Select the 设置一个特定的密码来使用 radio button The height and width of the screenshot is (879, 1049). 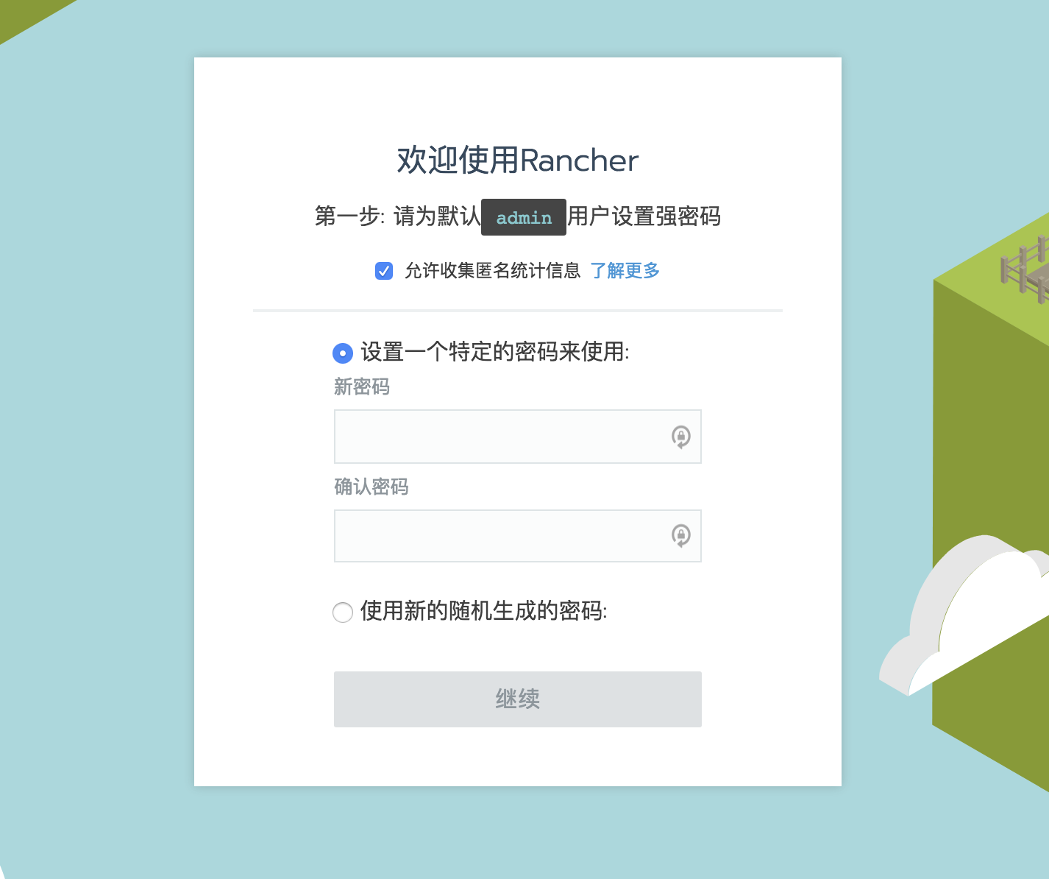343,353
